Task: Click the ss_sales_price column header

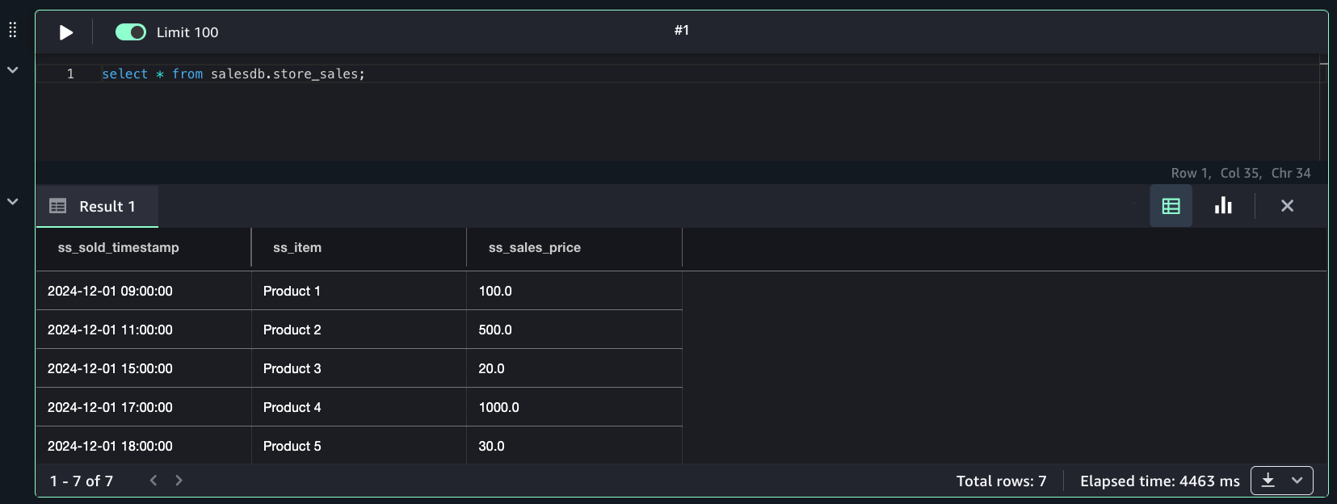Action: pos(535,247)
